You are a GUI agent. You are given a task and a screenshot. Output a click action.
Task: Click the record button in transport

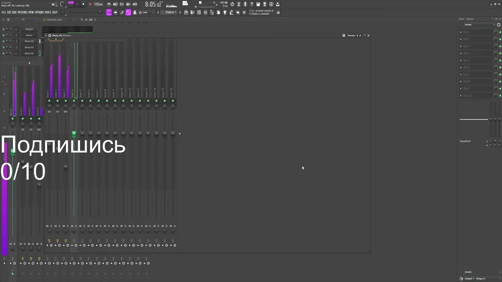click(90, 4)
